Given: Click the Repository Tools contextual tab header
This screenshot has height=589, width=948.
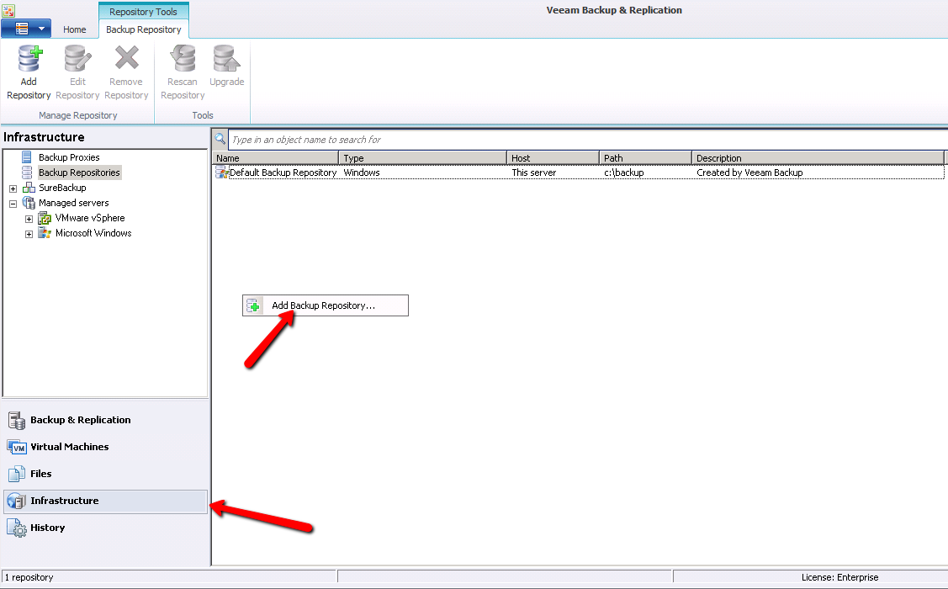Looking at the screenshot, I should tap(143, 12).
